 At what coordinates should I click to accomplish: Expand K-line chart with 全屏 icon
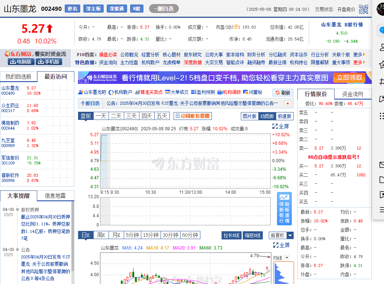[x=281, y=245]
